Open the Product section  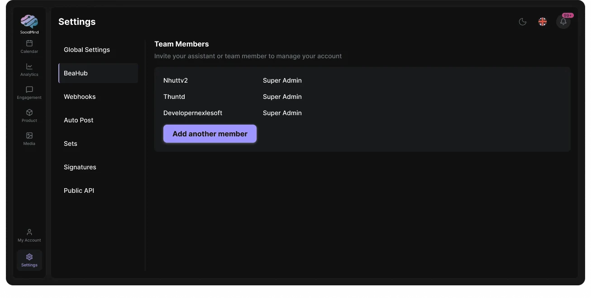pyautogui.click(x=29, y=116)
